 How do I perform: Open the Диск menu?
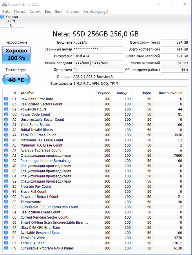click(x=58, y=12)
